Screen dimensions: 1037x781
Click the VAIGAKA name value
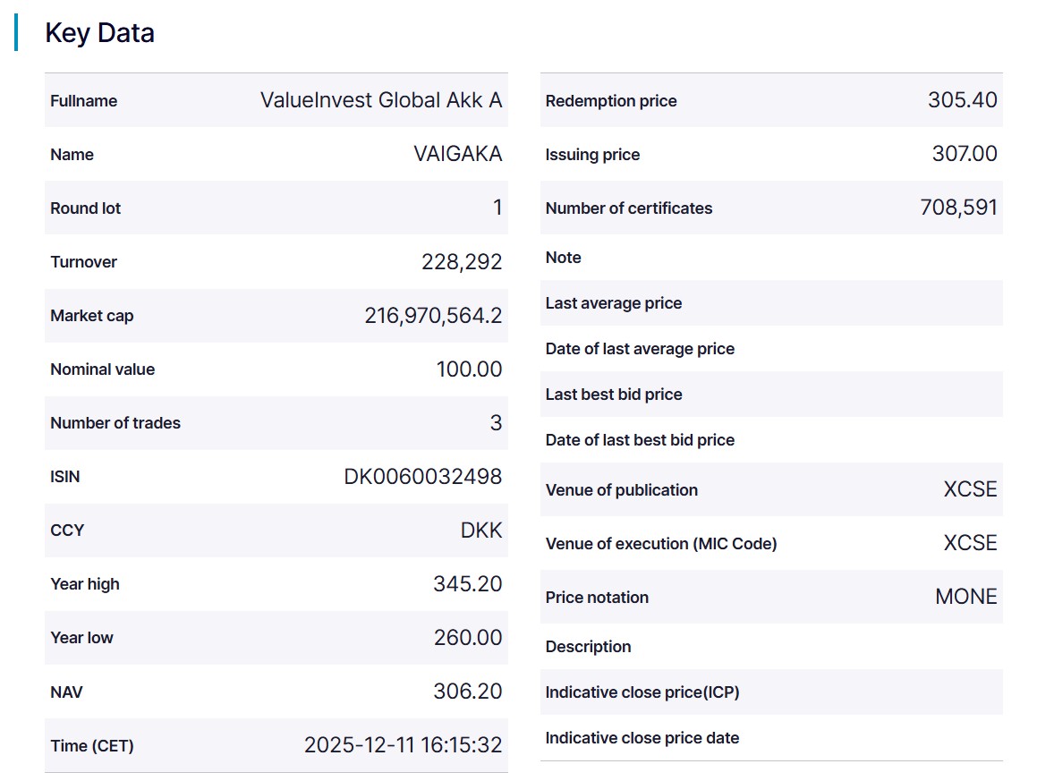(x=457, y=154)
